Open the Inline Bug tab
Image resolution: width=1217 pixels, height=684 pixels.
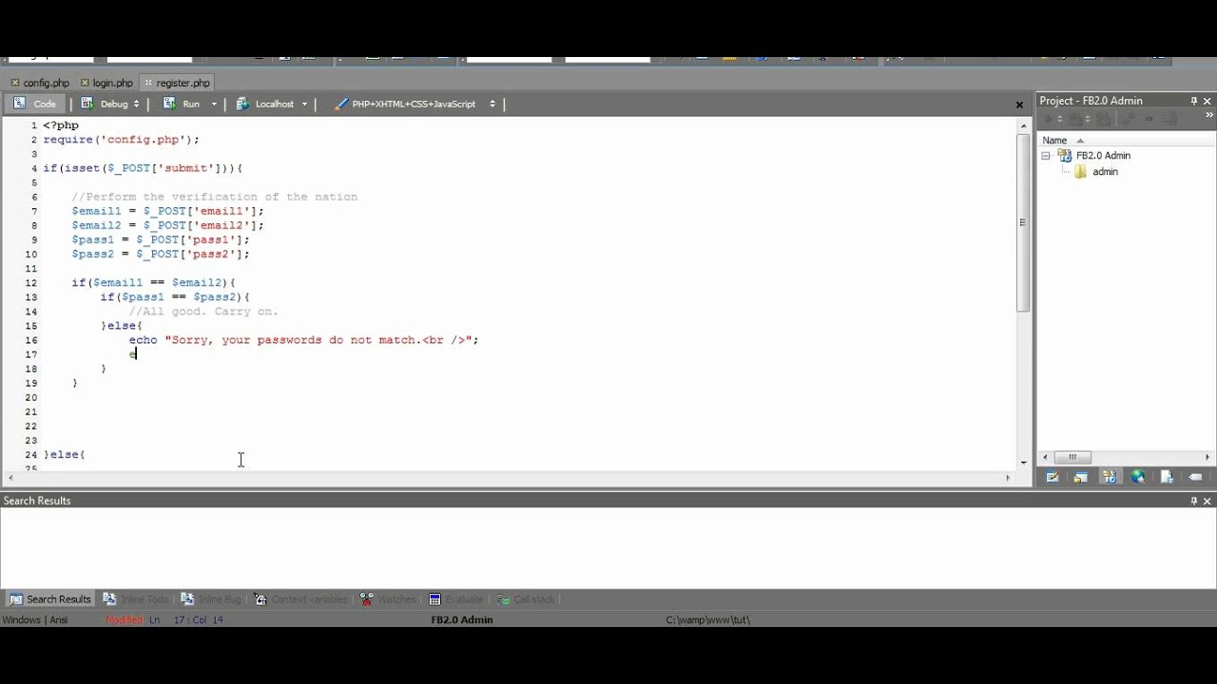pos(211,599)
